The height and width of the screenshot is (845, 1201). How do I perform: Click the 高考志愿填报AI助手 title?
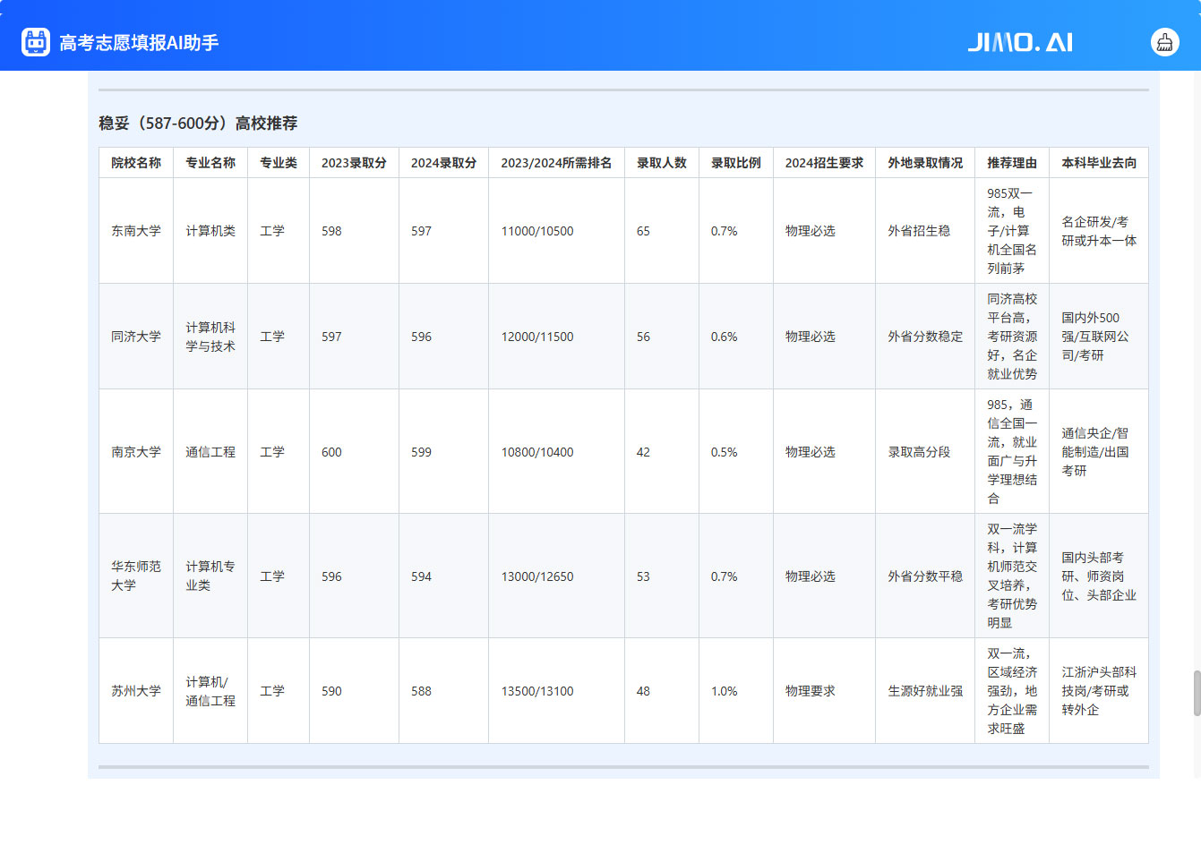(139, 42)
